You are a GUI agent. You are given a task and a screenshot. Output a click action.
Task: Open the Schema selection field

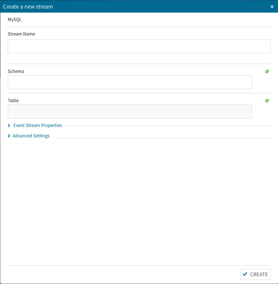pos(130,82)
